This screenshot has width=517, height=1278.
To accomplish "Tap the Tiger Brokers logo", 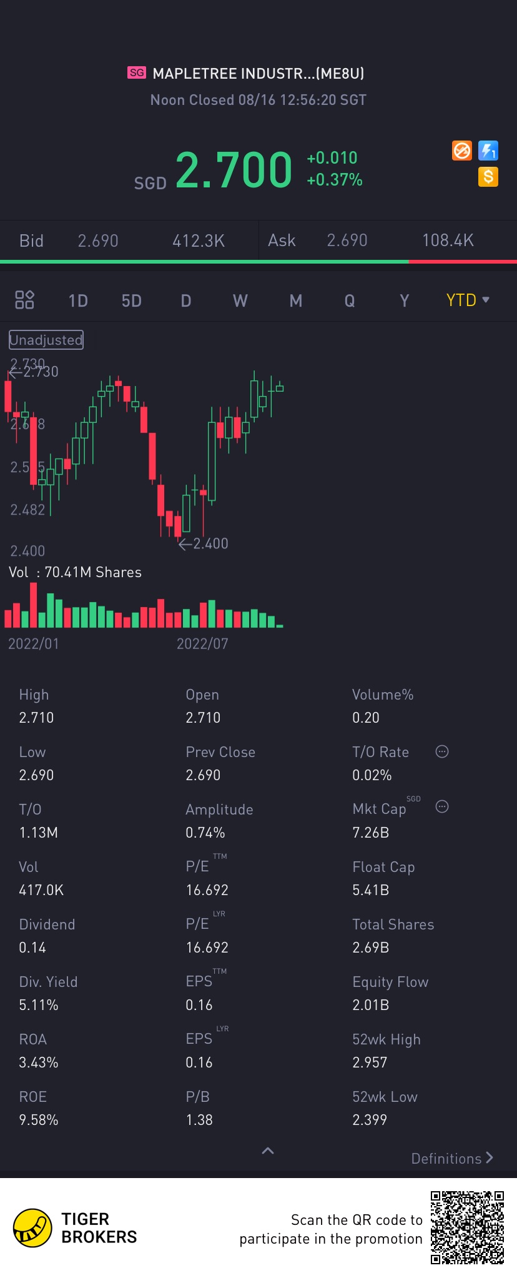I will pyautogui.click(x=32, y=1227).
